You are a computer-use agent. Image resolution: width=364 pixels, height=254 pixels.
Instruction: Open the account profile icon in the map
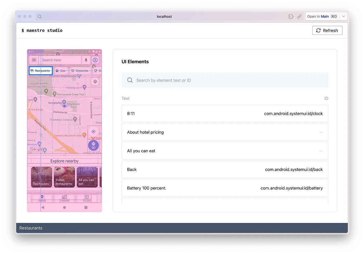coord(95,60)
